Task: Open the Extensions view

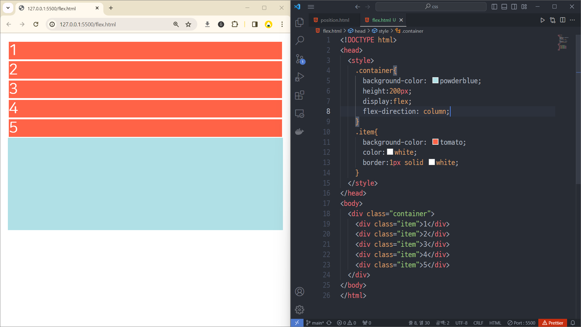Action: click(x=299, y=95)
